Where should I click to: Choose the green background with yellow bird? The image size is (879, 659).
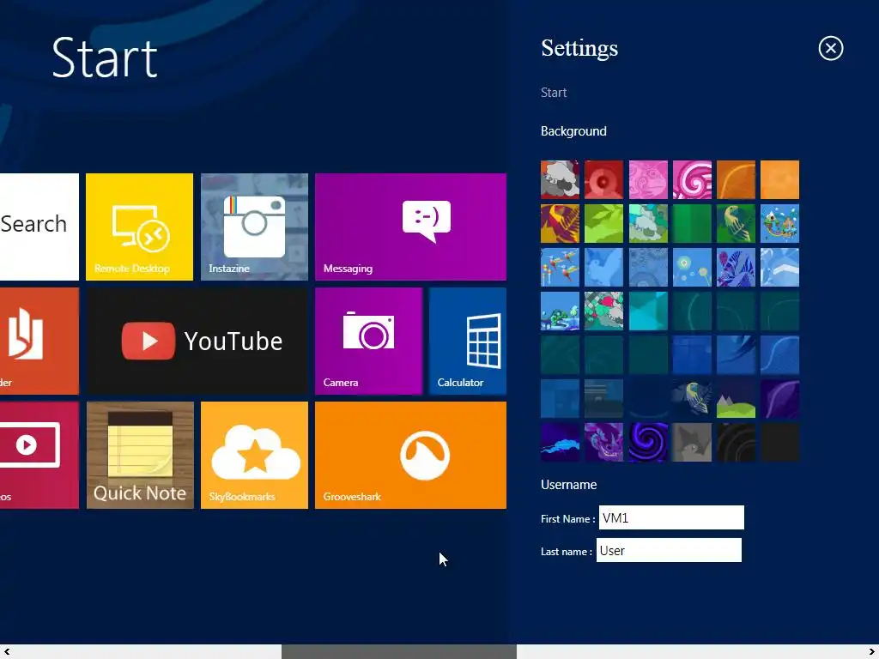[736, 224]
